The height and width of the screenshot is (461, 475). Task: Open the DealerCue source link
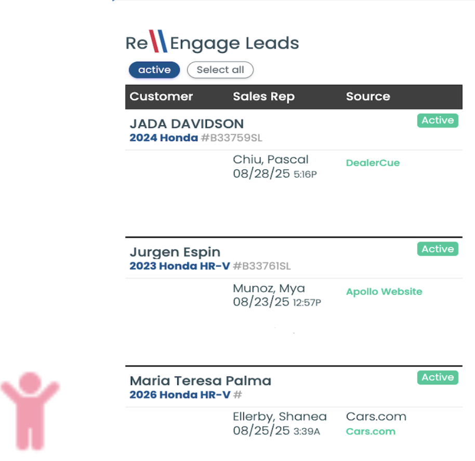coord(373,163)
